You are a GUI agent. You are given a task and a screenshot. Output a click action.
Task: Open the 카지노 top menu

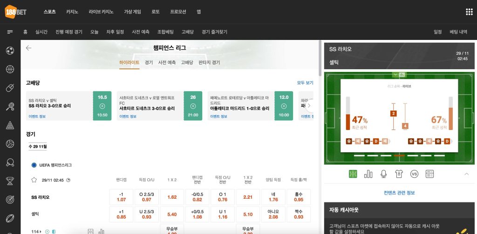[x=72, y=12]
